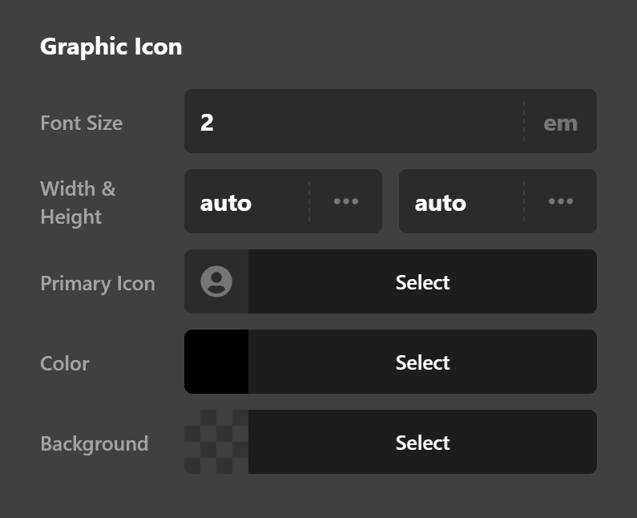Click the black Color swatch
This screenshot has height=518, width=637.
216,362
